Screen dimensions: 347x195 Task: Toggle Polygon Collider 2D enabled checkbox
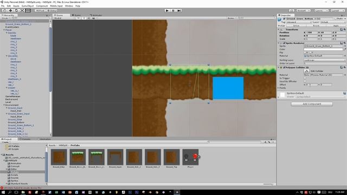pyautogui.click(x=284, y=67)
